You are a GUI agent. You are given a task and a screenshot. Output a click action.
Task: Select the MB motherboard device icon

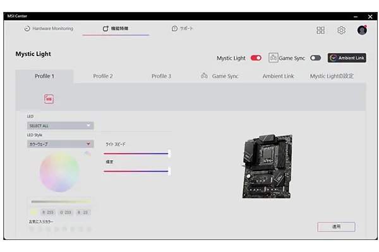[49, 99]
